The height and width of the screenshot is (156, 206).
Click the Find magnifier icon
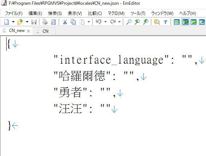[x=129, y=22]
